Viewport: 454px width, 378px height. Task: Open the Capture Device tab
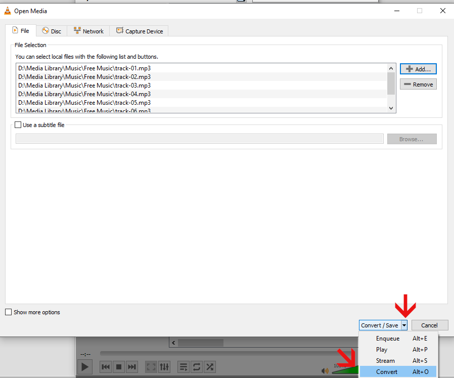[140, 31]
